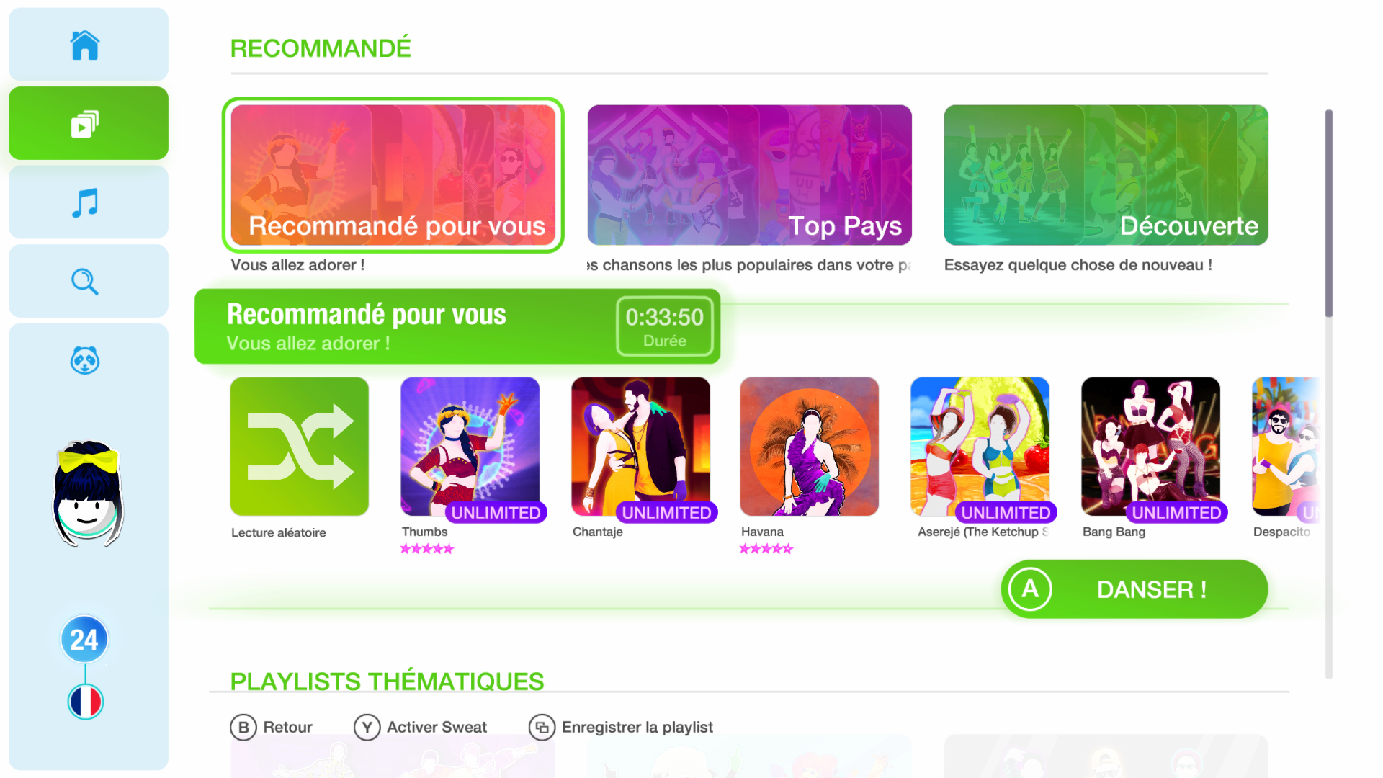Pick the Bang Bang song thumbnail
Viewport: 1383px width, 778px height.
1150,447
